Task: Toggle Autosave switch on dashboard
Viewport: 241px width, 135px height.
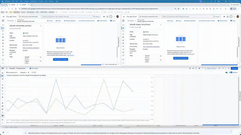Action: click(230, 72)
